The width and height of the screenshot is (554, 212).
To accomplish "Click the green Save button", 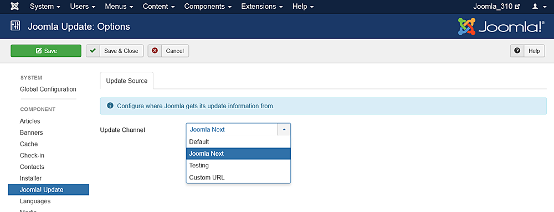I will tap(46, 51).
